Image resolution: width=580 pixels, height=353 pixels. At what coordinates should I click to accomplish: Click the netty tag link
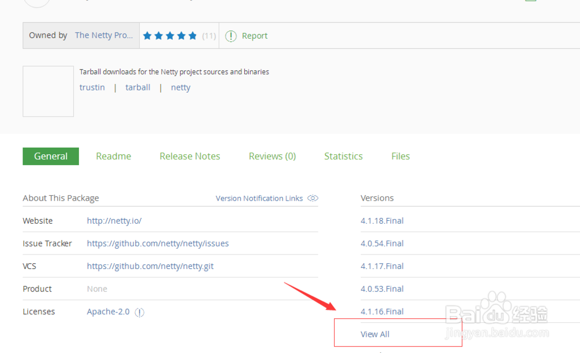pyautogui.click(x=180, y=88)
